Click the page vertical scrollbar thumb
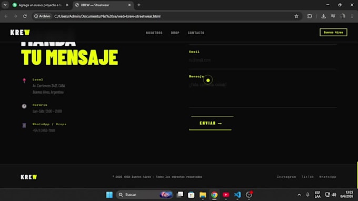358x201 pixels. (x=357, y=175)
